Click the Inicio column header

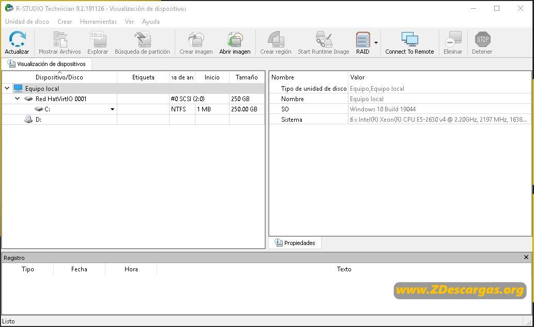click(x=212, y=77)
